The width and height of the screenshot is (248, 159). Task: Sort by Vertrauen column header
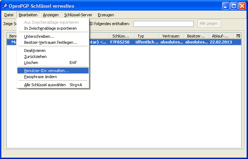pos(172,36)
